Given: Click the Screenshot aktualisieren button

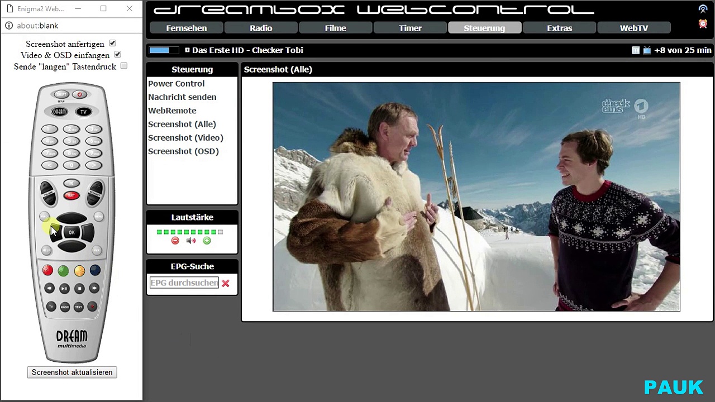Looking at the screenshot, I should 72,372.
